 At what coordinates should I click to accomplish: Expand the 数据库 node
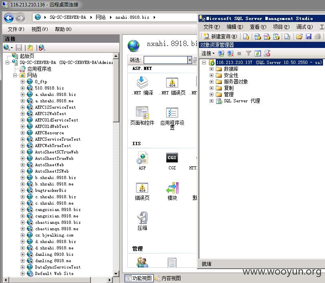click(211, 69)
